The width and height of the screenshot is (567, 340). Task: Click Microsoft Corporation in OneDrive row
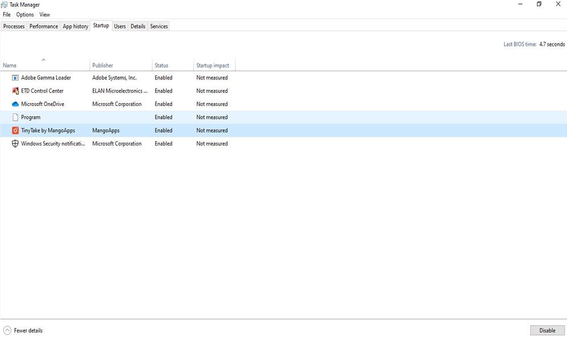(117, 104)
